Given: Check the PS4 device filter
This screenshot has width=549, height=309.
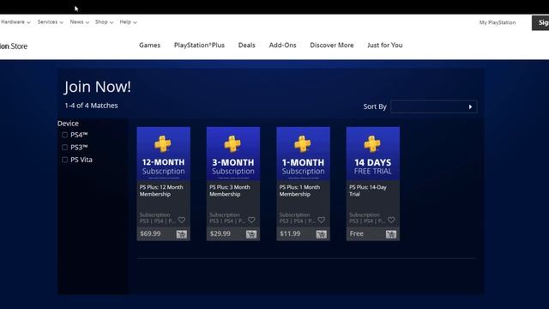Looking at the screenshot, I should 64,135.
